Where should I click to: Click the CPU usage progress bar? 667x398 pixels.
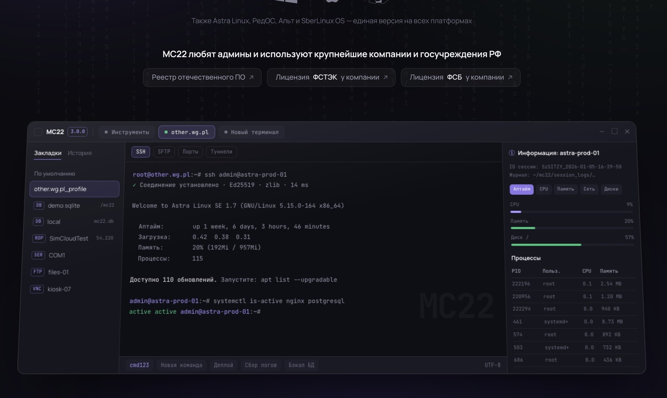click(571, 212)
